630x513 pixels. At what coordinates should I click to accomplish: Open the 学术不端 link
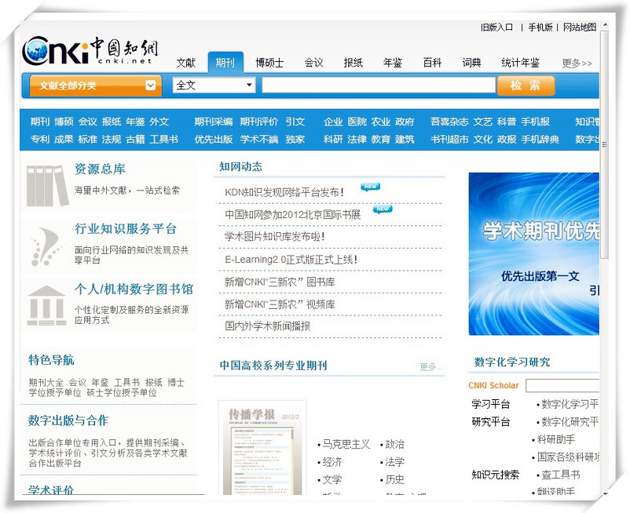(258, 139)
